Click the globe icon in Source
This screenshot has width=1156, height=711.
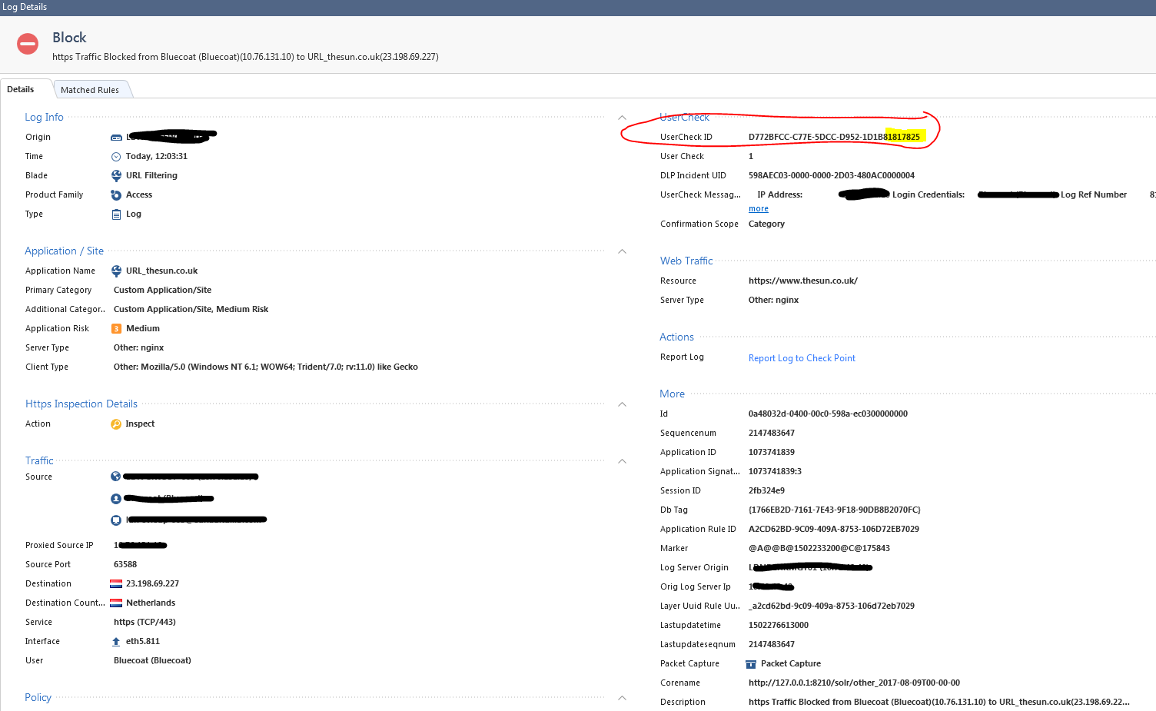click(116, 477)
